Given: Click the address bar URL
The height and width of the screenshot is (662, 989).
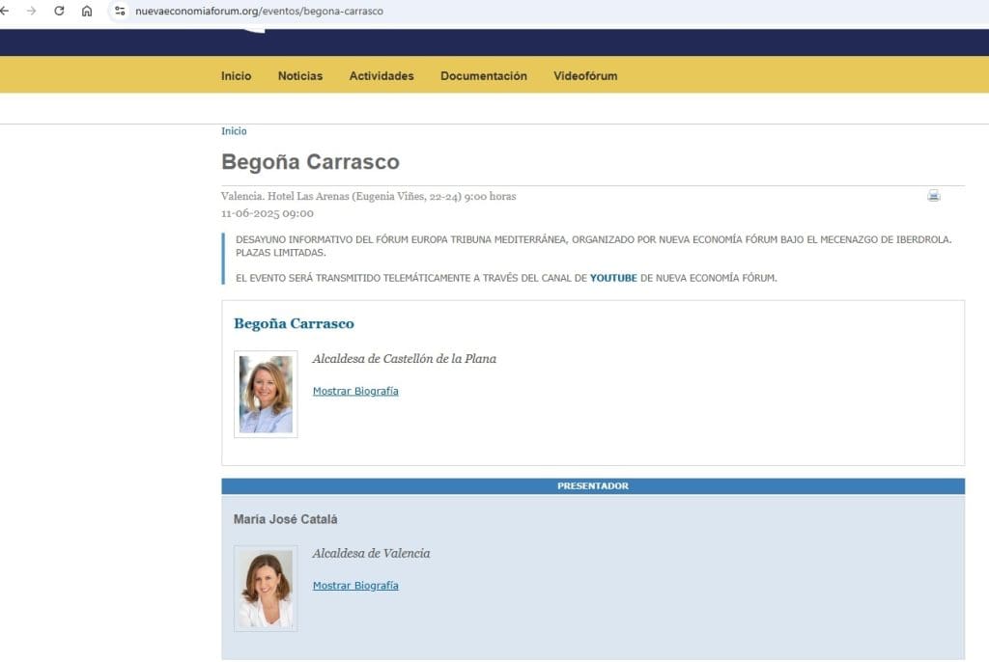Looking at the screenshot, I should click(259, 11).
